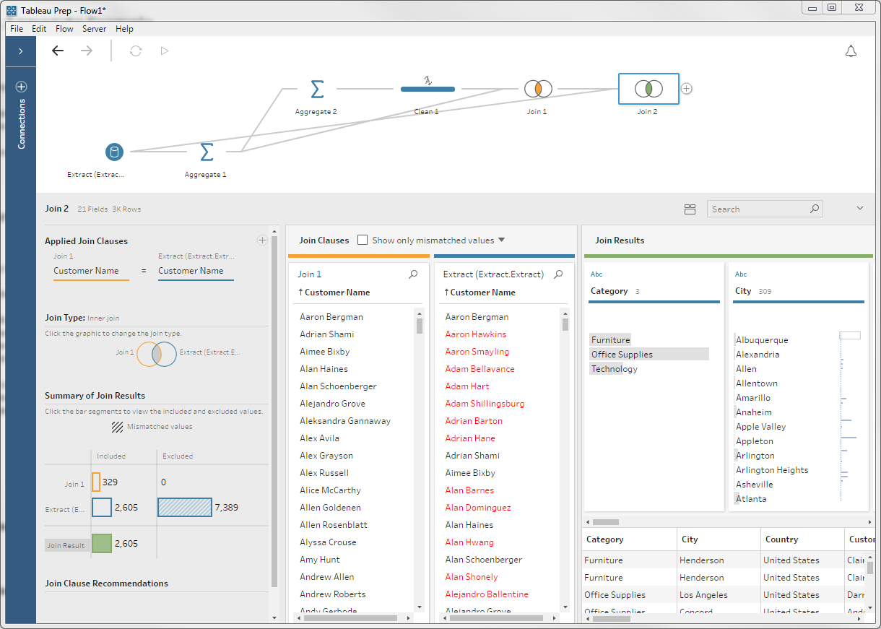Select mismatched value Adam Shillingsburg
The height and width of the screenshot is (629, 881).
(x=485, y=404)
